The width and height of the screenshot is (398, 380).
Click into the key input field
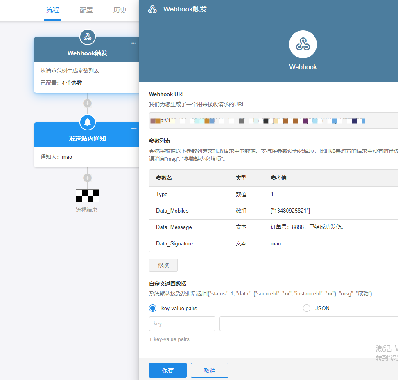click(x=182, y=324)
